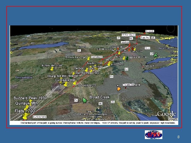Click the Pennsylvania state label
191x143 pixels.
pos(24,77)
